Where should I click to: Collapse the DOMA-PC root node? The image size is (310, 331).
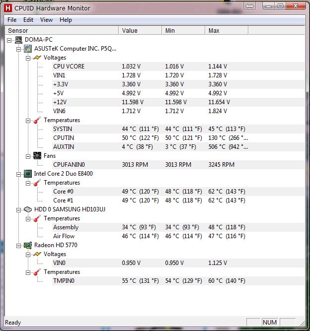pos(9,40)
